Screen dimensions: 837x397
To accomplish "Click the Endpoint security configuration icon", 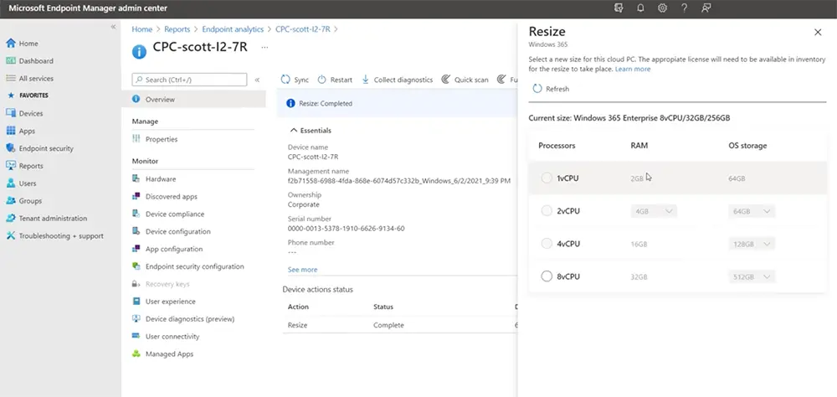I will click(x=136, y=266).
